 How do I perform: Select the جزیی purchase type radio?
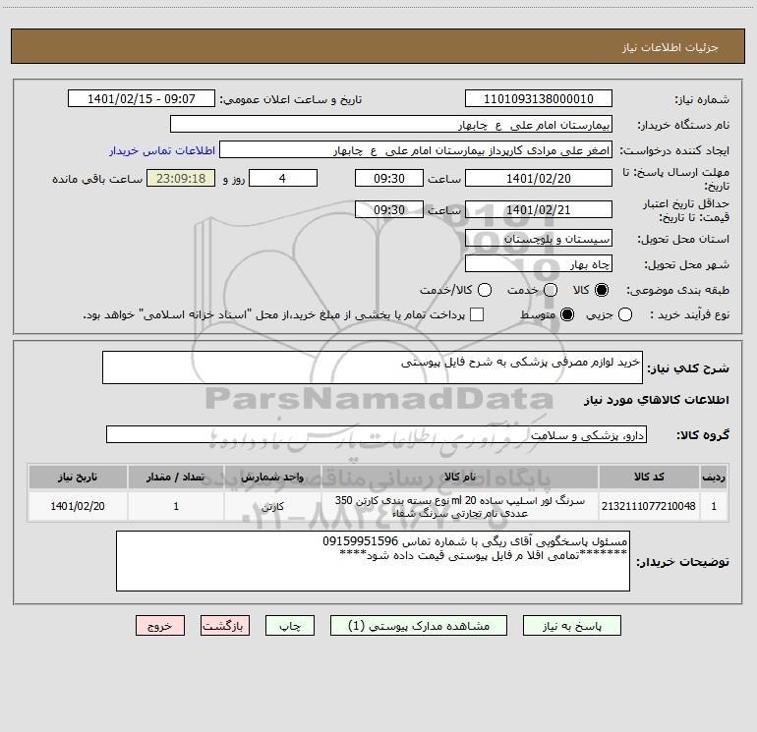(x=624, y=314)
